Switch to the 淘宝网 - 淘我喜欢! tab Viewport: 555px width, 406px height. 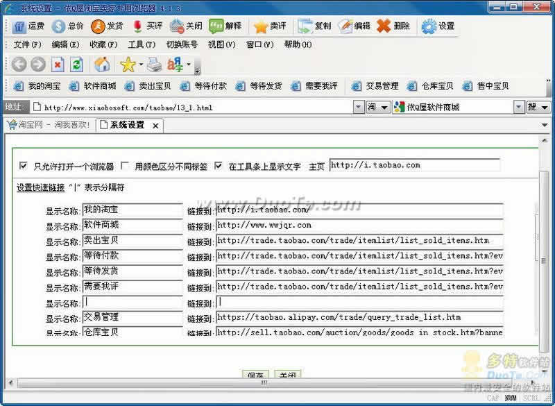(49, 125)
